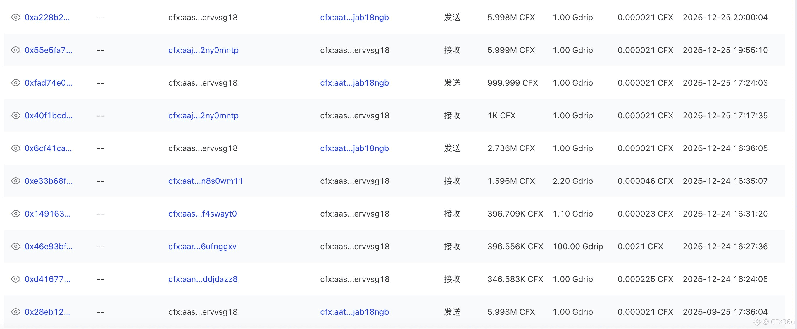
Task: Click eye icon beside transaction 0xfad74e0
Action: (15, 83)
